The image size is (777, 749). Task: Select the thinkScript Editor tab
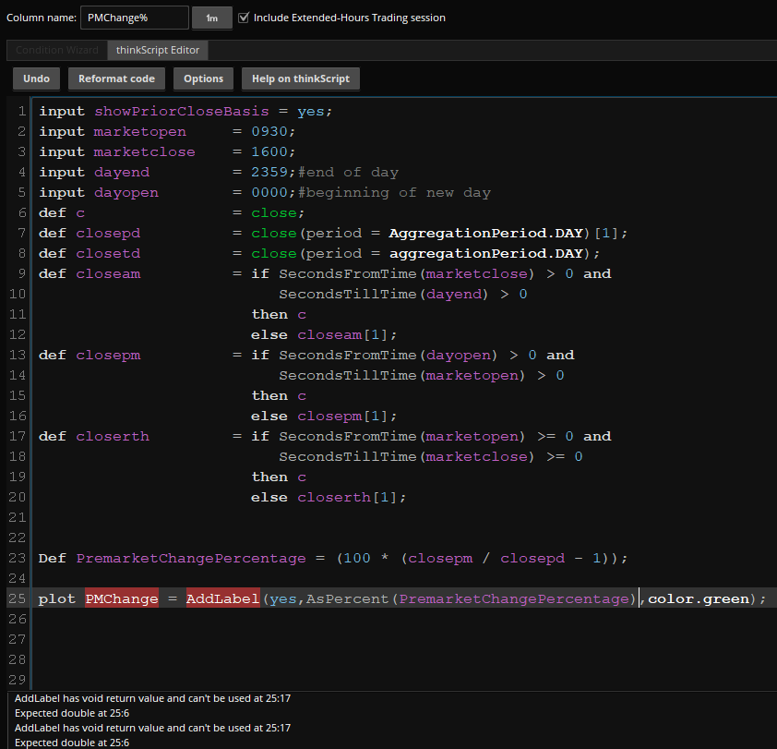157,50
